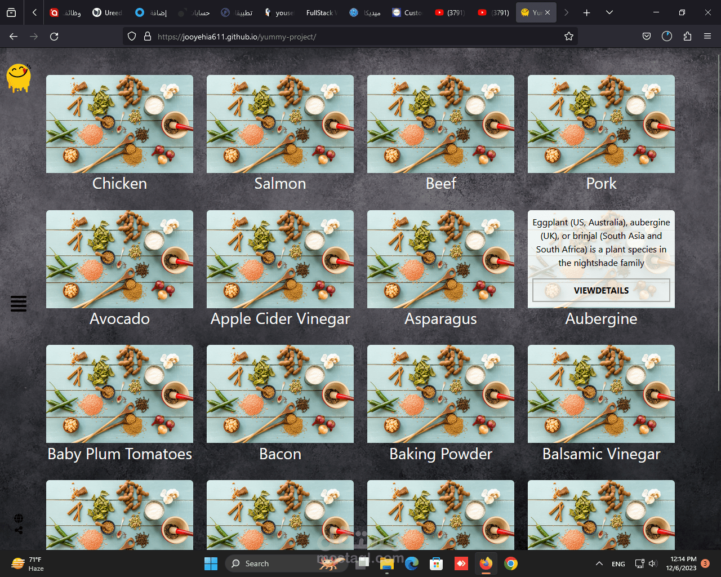Screen dimensions: 721x577
Task: Open the Bacon ingredient image
Action: pyautogui.click(x=280, y=394)
